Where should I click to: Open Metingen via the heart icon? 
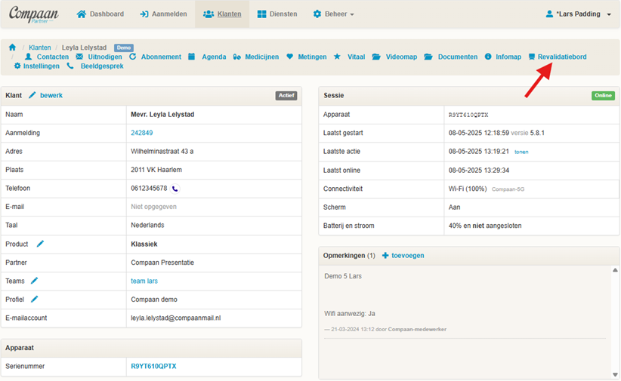coord(290,57)
